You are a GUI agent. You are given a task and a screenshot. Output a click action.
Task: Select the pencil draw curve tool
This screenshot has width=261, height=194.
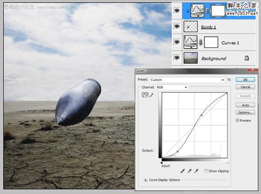151,95
